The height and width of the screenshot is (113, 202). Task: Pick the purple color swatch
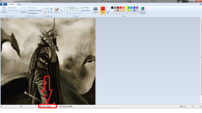[x=137, y=8]
